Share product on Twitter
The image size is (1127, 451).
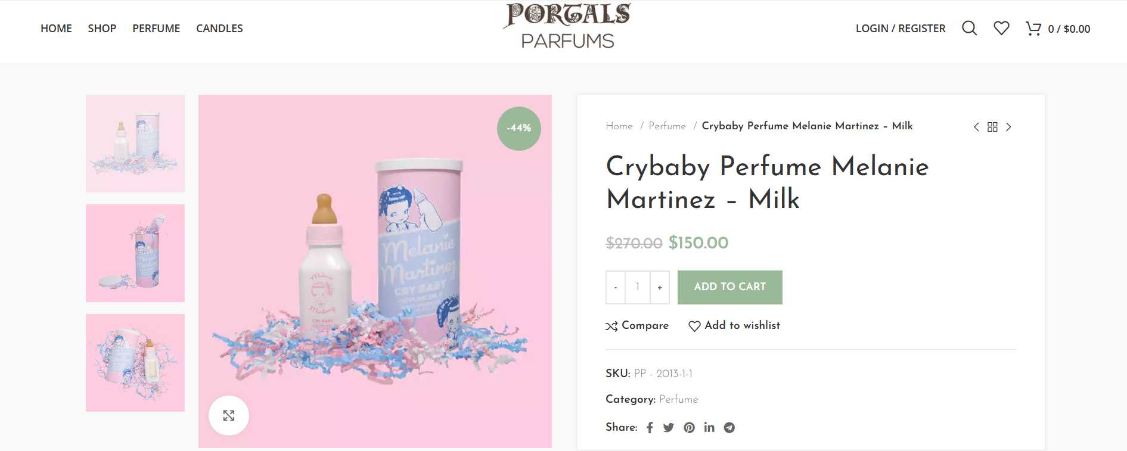[669, 428]
